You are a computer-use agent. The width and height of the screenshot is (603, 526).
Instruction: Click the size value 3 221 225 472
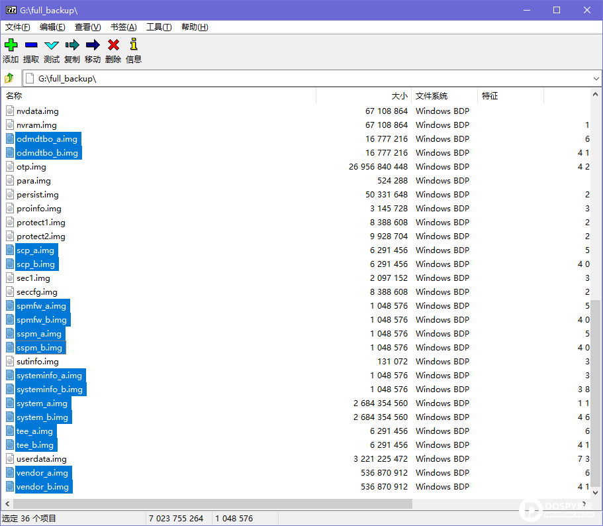(x=381, y=459)
